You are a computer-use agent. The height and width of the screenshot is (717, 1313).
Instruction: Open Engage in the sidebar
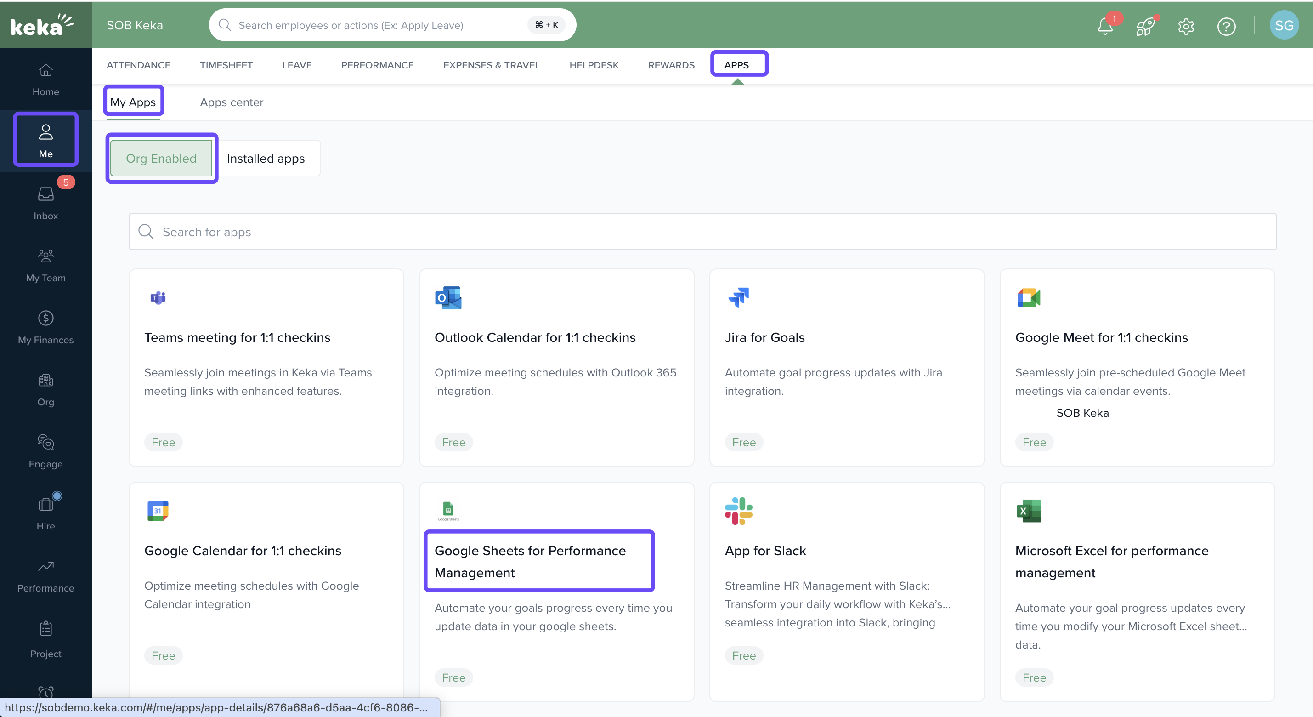[45, 451]
